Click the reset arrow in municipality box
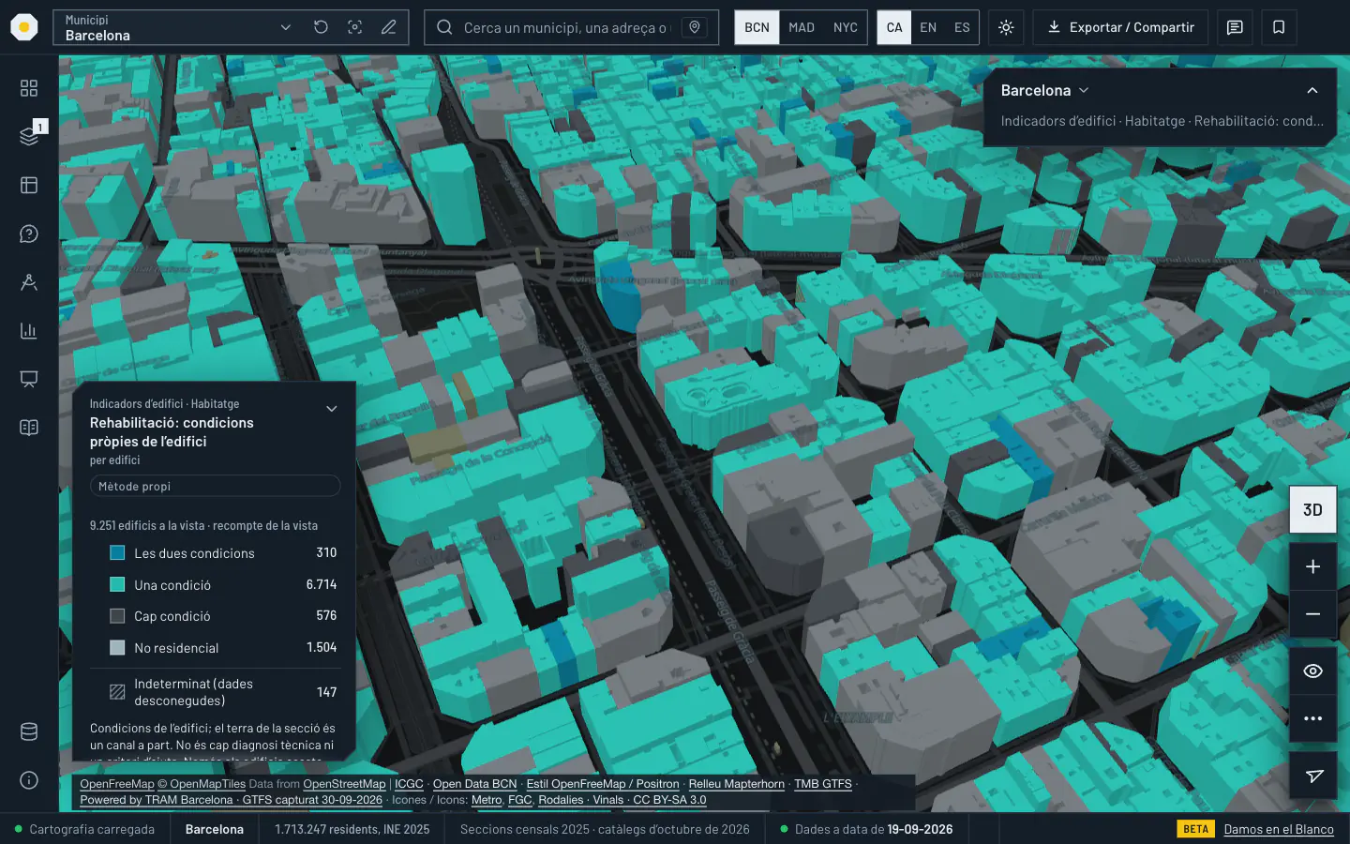The image size is (1350, 844). (321, 27)
